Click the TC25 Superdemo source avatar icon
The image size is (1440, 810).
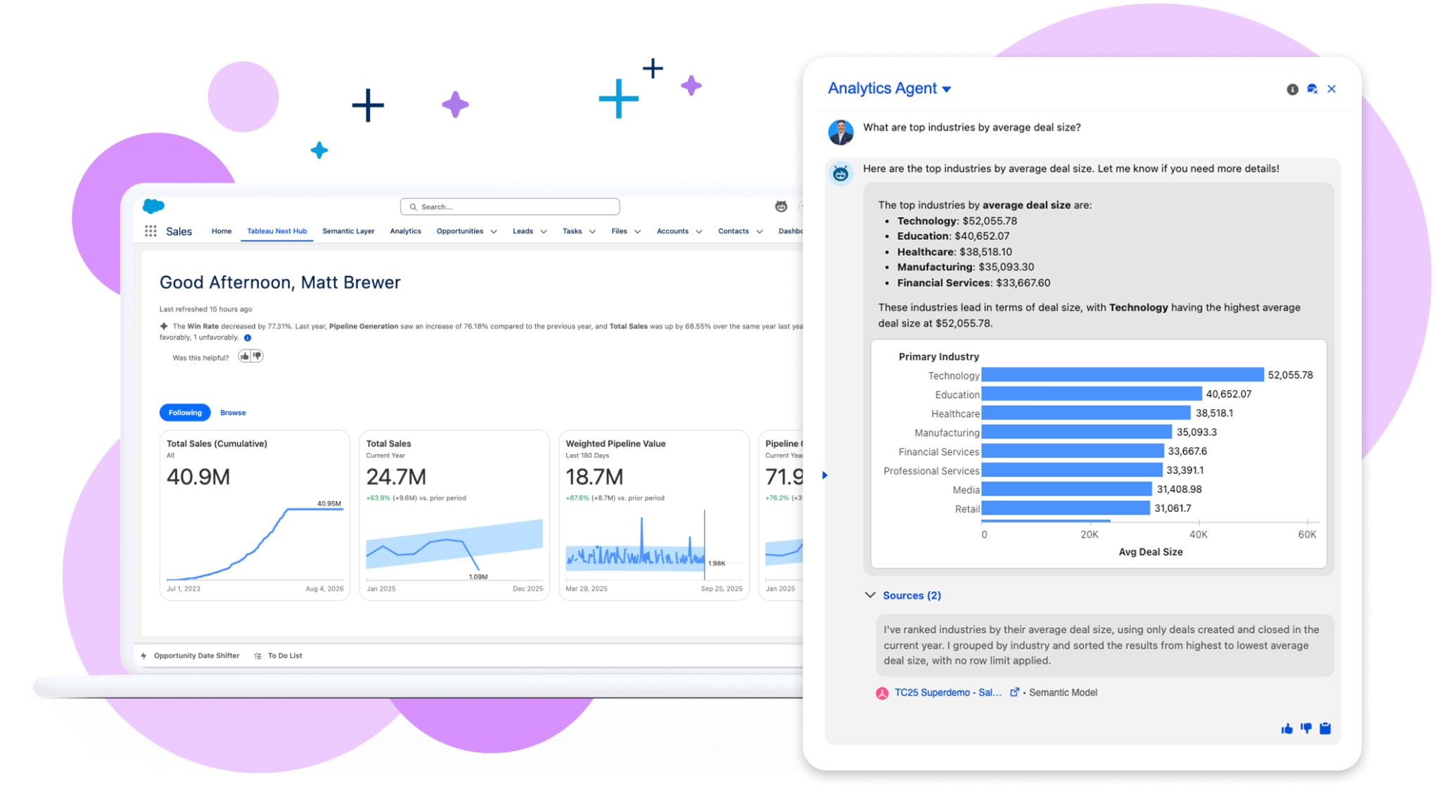pos(882,693)
